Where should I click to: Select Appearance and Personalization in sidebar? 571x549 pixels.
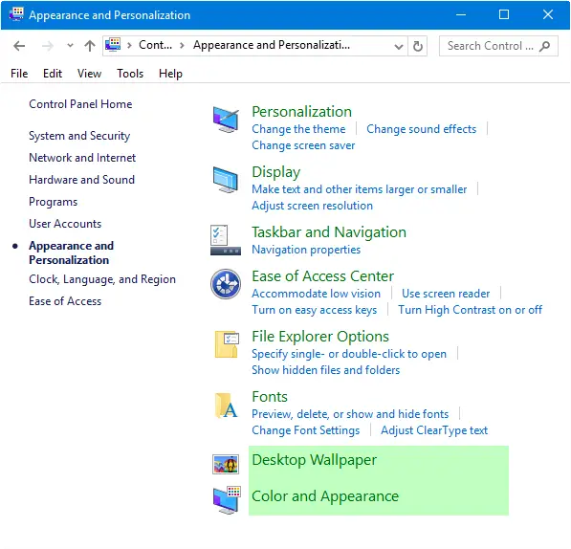click(x=72, y=253)
